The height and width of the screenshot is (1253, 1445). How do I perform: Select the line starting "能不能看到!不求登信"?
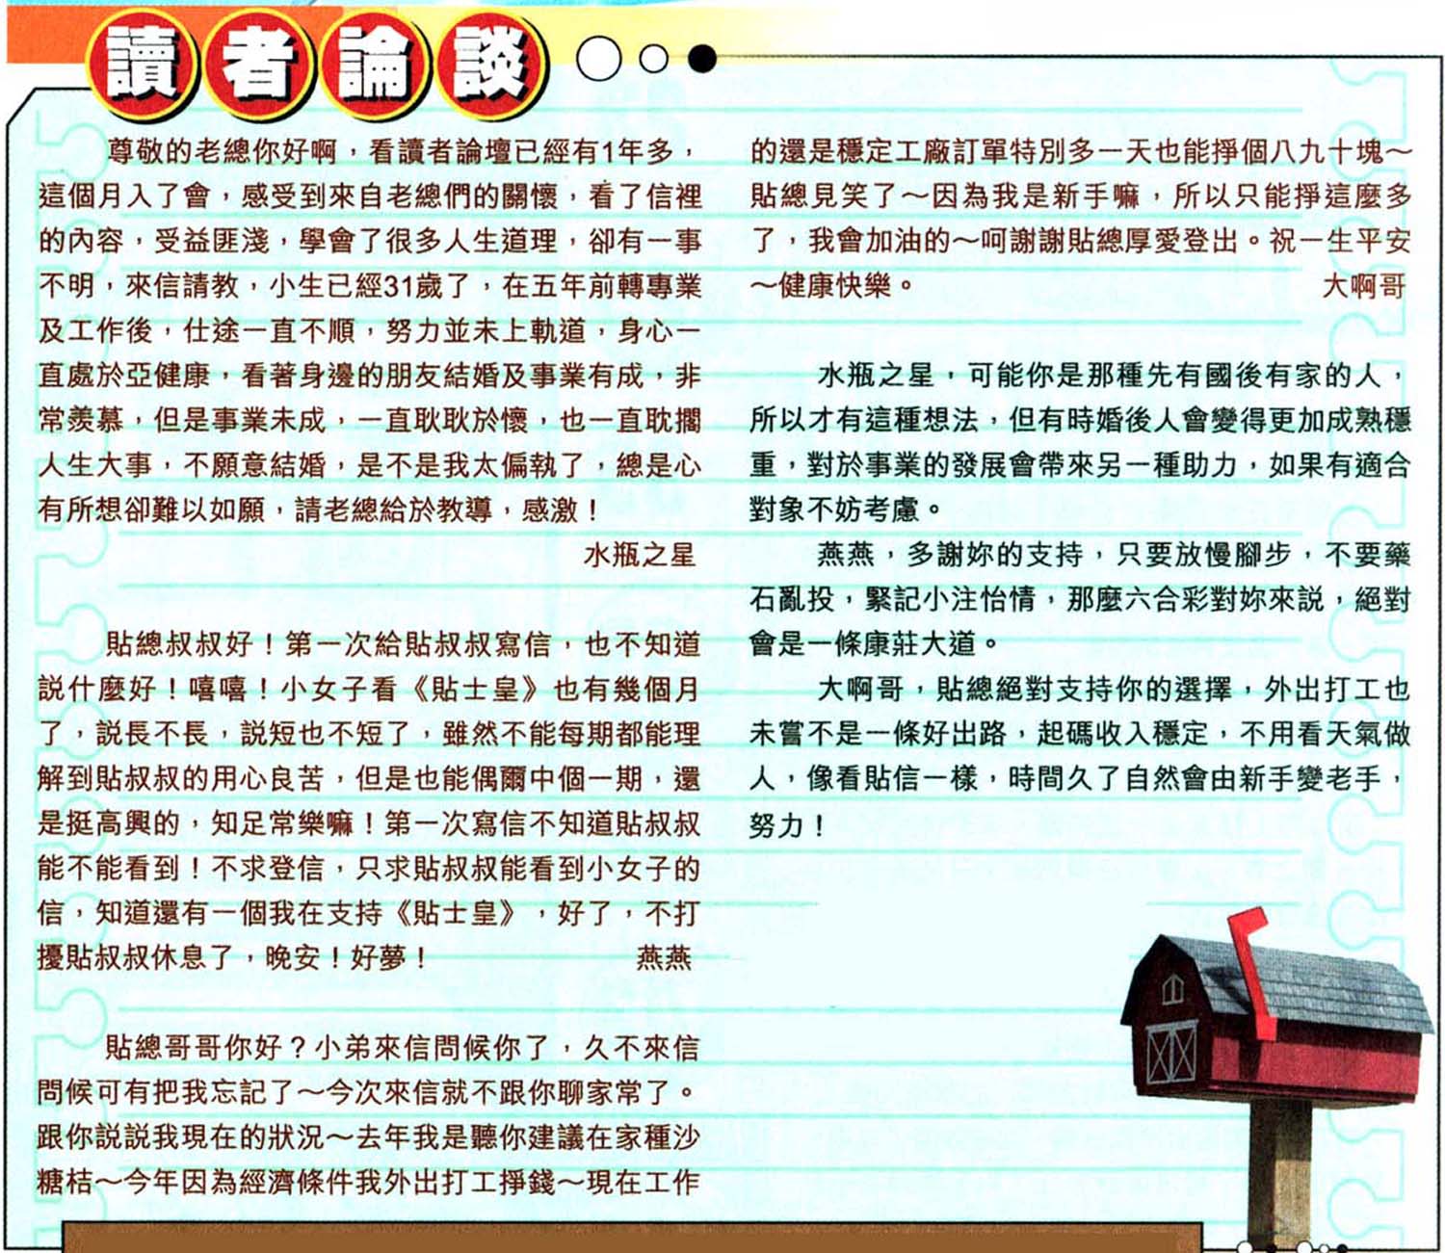point(370,869)
